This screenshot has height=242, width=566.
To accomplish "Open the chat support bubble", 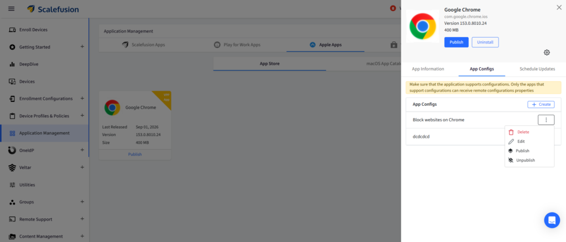I will pos(552,220).
